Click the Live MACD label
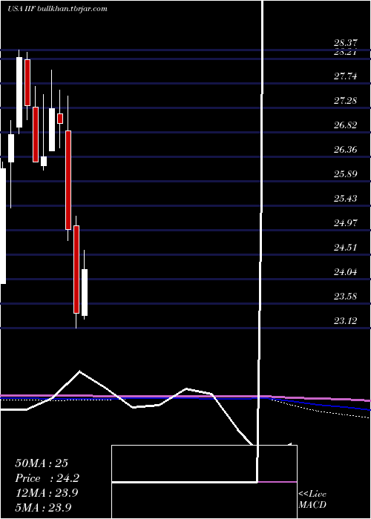 (312, 499)
